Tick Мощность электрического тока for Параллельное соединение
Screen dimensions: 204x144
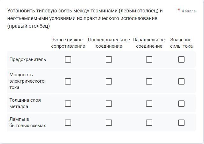click(149, 81)
